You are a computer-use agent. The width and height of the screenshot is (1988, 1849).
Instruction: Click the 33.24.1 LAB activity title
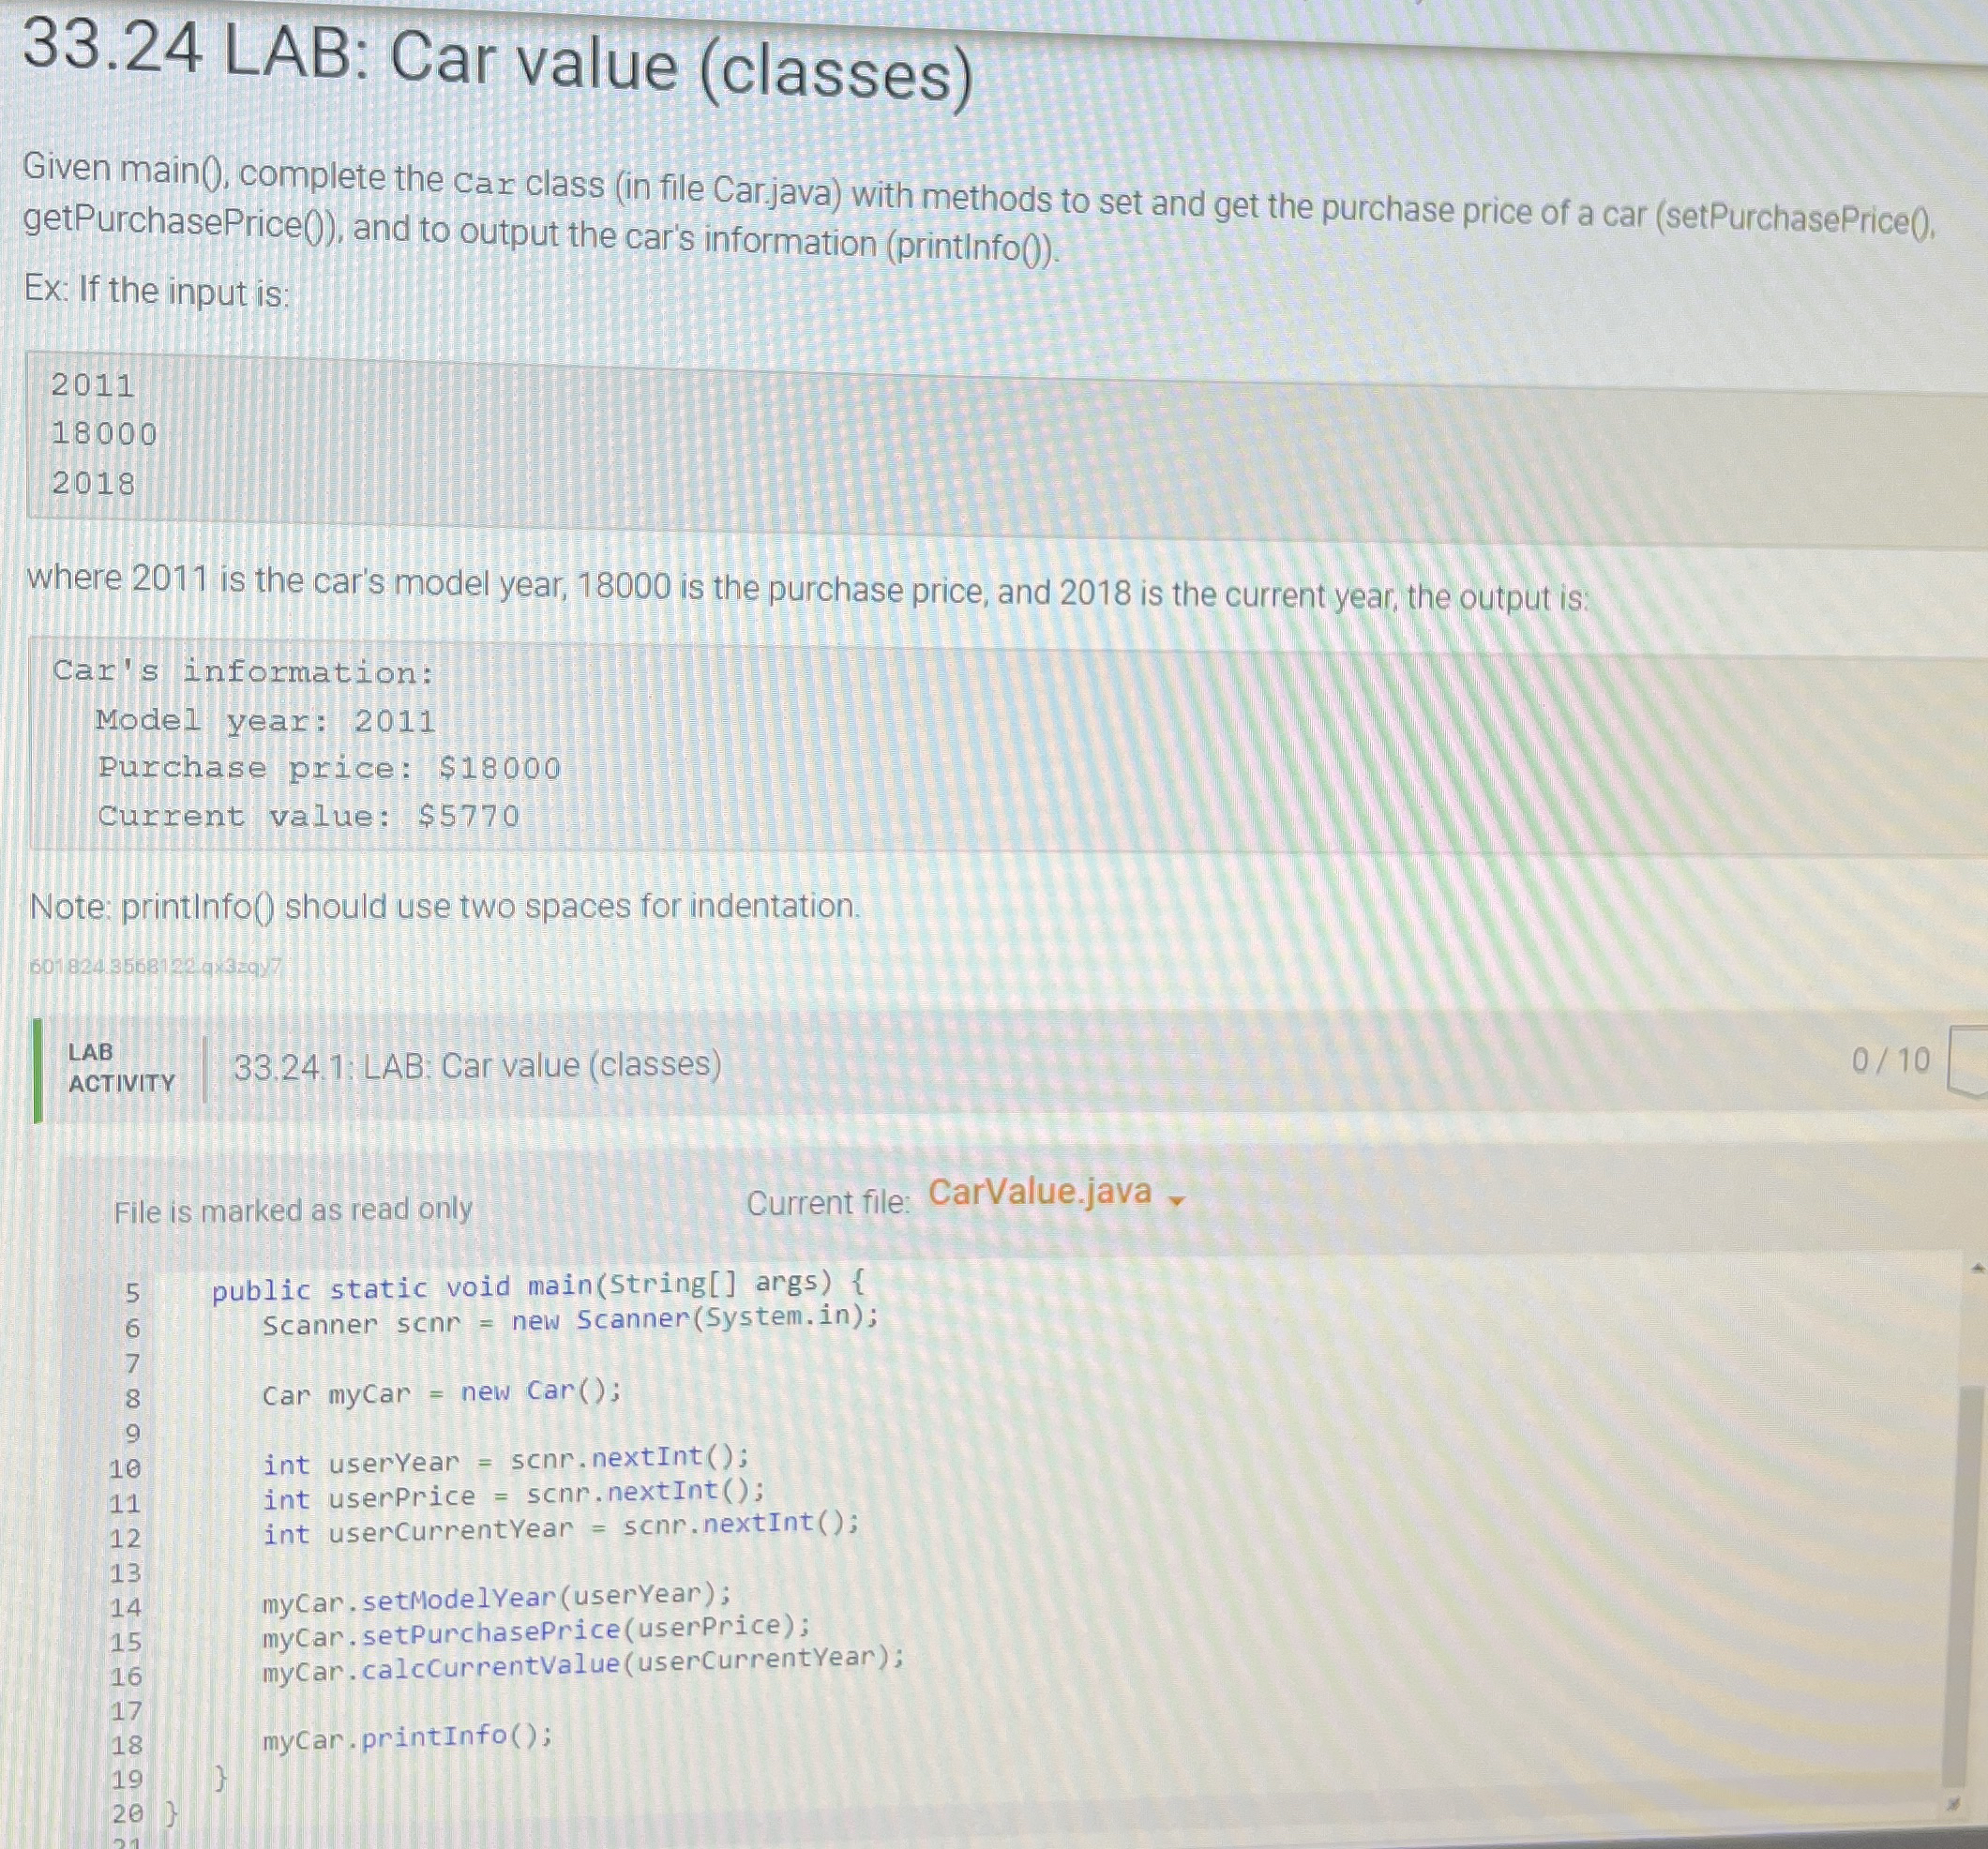pyautogui.click(x=476, y=1068)
